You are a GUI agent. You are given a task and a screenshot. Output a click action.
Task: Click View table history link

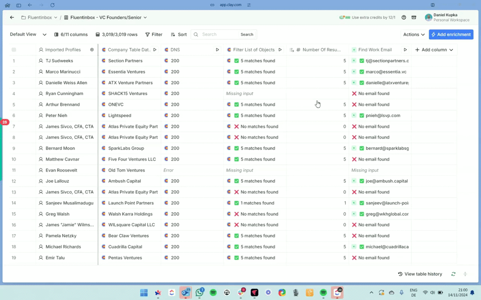click(420, 274)
